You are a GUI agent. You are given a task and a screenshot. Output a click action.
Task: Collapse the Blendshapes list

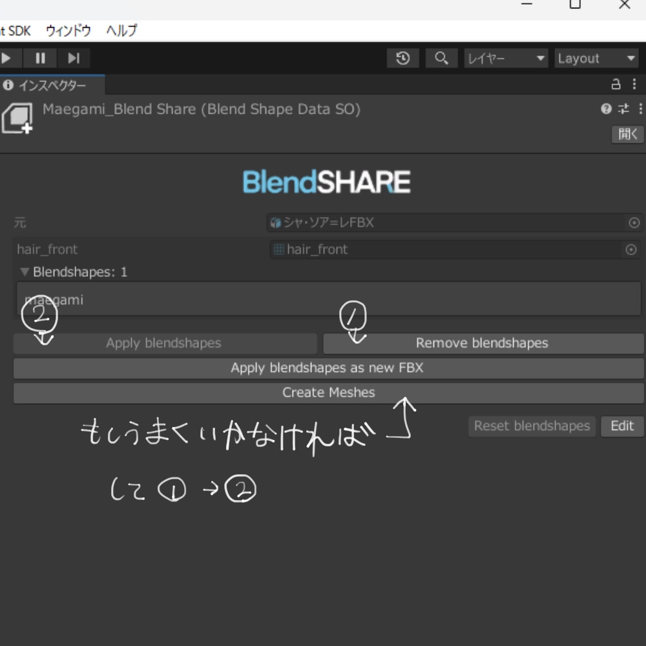25,272
